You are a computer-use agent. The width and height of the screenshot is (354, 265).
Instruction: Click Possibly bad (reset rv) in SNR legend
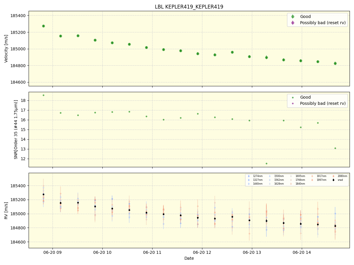(x=323, y=103)
